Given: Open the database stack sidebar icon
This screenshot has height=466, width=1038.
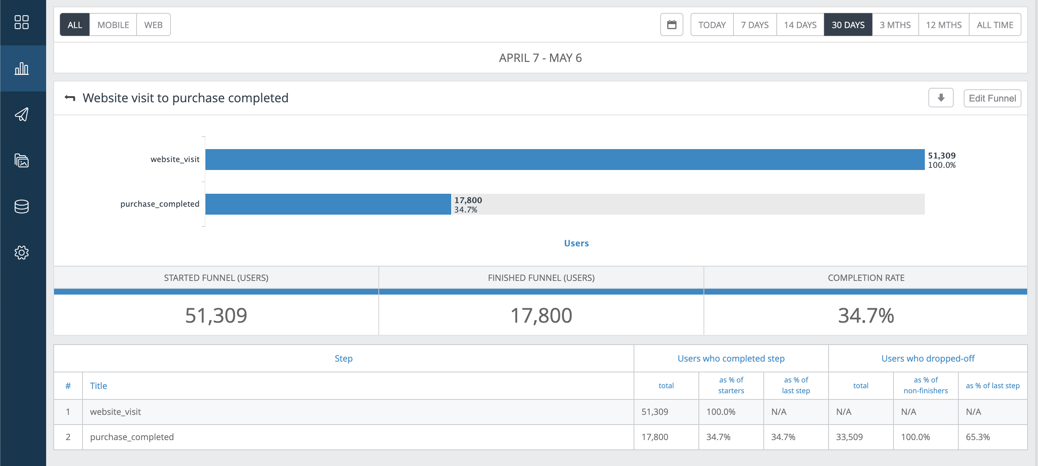Looking at the screenshot, I should point(22,207).
